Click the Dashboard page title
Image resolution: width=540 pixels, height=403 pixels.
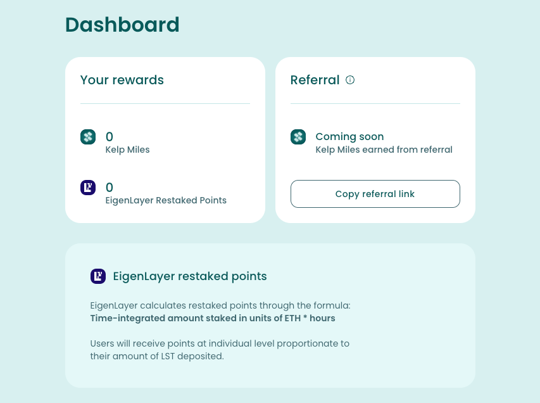pos(122,25)
